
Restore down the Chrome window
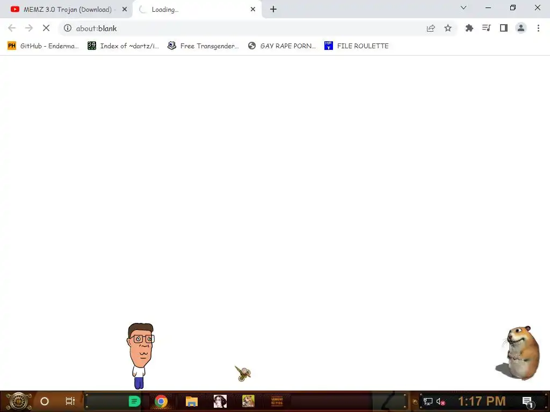pos(513,8)
